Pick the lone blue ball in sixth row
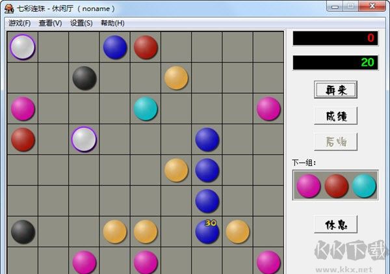The image size is (390, 274). point(207,201)
